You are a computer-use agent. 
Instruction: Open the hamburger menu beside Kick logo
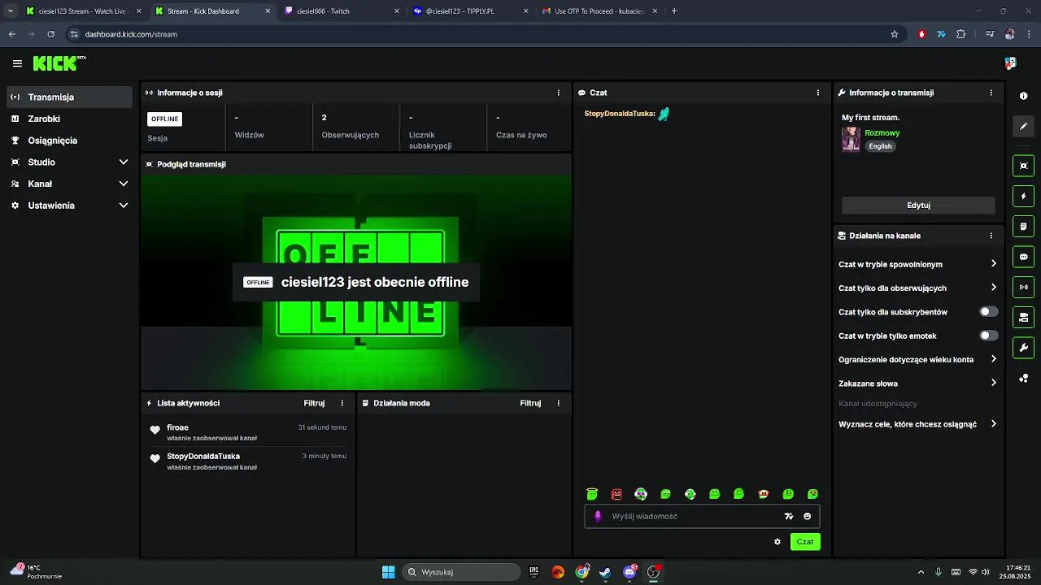click(x=17, y=63)
